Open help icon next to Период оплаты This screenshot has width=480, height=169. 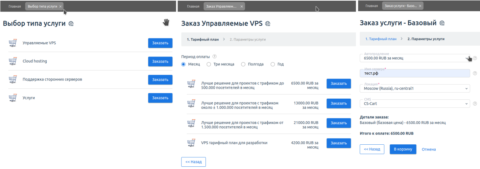click(x=214, y=56)
